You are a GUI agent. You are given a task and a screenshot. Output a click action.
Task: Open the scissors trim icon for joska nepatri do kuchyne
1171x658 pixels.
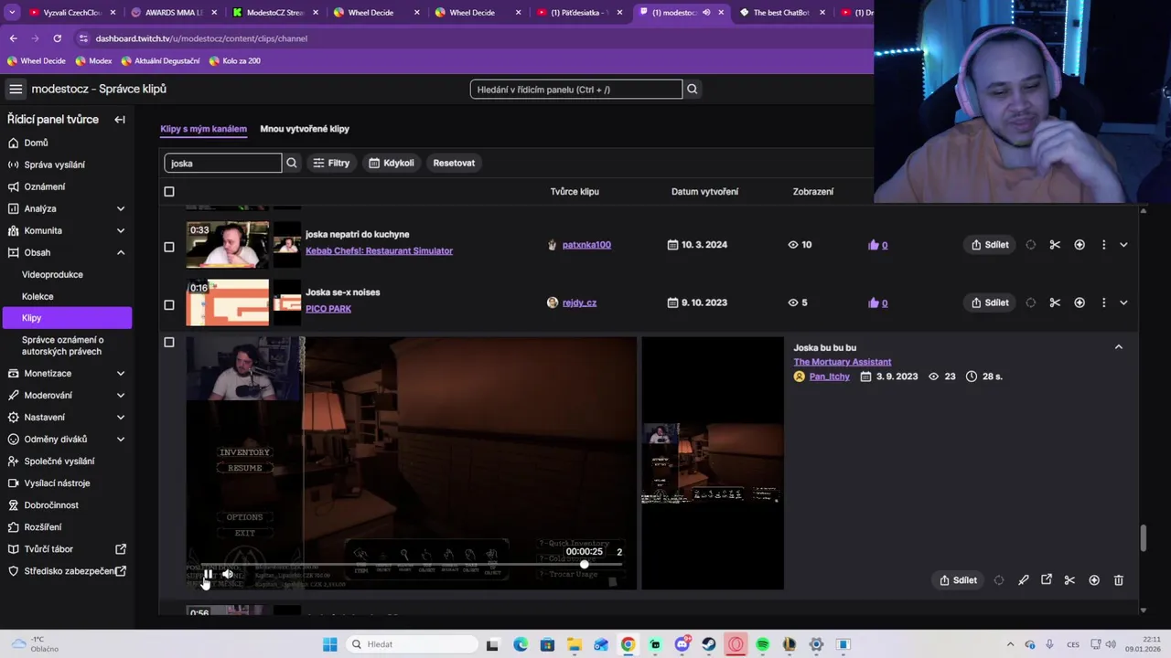[1055, 245]
